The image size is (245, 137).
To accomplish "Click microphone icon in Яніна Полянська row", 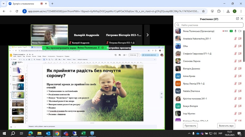I will click(235, 31).
